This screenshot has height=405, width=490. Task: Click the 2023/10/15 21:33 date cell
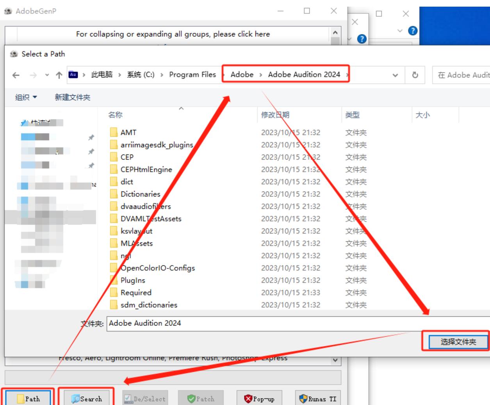pos(290,292)
